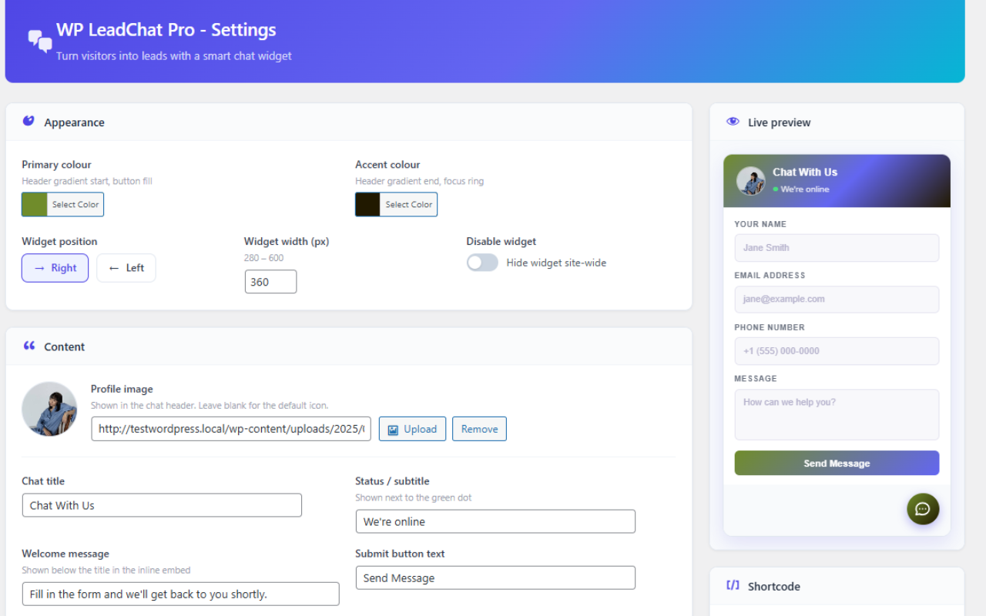Click the avatar in chat preview header
986x616 pixels.
750,181
